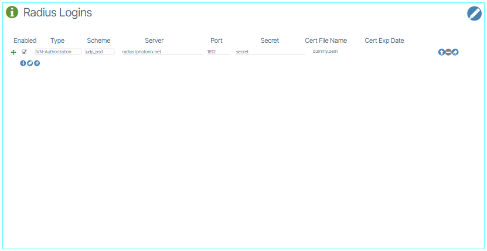Click the green drag handle on the row
The width and height of the screenshot is (487, 251).
(13, 52)
